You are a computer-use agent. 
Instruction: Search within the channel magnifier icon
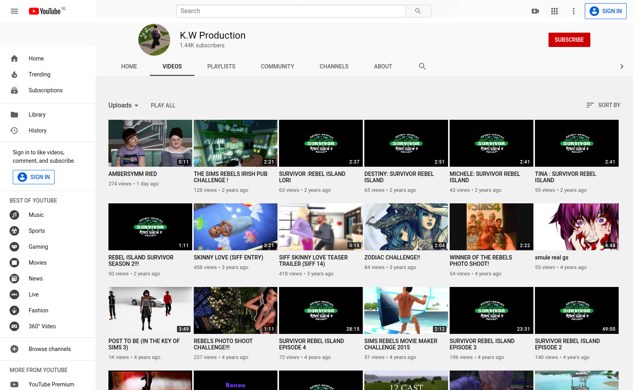[422, 66]
